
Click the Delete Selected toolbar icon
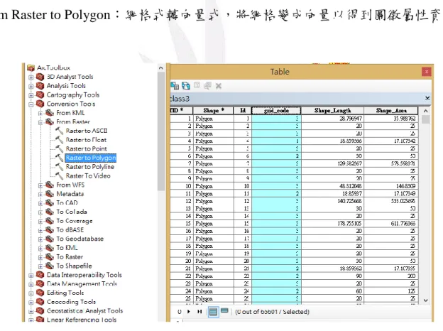(219, 86)
